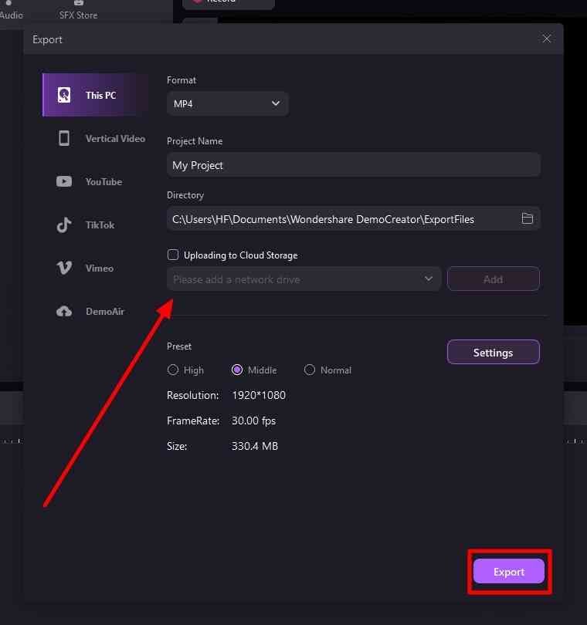Select the High preset radio button
Viewport: 587px width, 625px height.
point(173,370)
